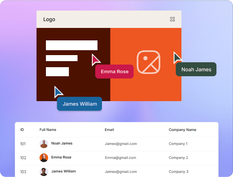The height and width of the screenshot is (177, 233).
Task: Click the Emma@gmail.com email cell
Action: click(120, 158)
